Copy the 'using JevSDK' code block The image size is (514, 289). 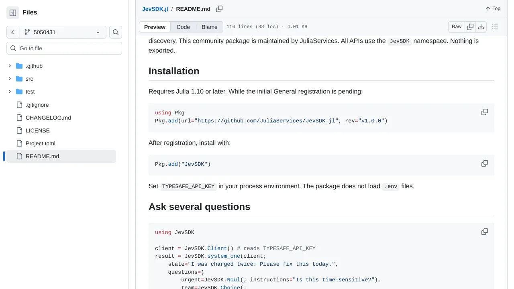click(485, 232)
